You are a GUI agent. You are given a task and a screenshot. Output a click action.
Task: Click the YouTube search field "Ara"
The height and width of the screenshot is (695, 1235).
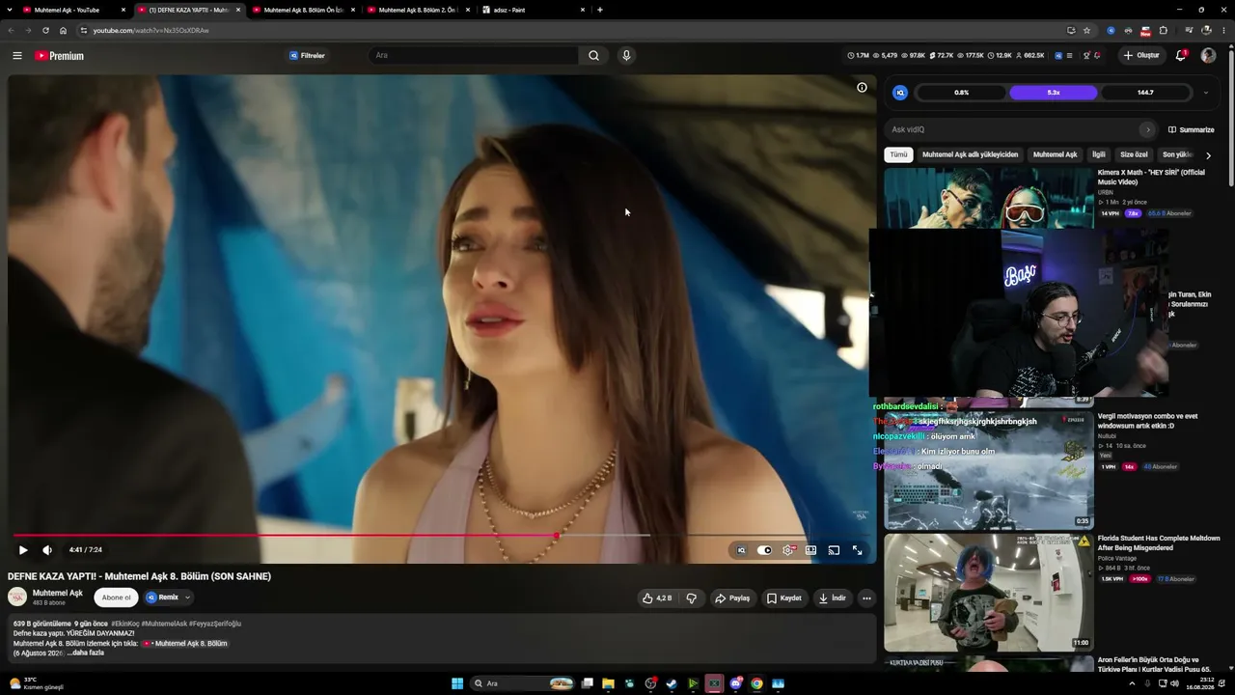pos(474,55)
